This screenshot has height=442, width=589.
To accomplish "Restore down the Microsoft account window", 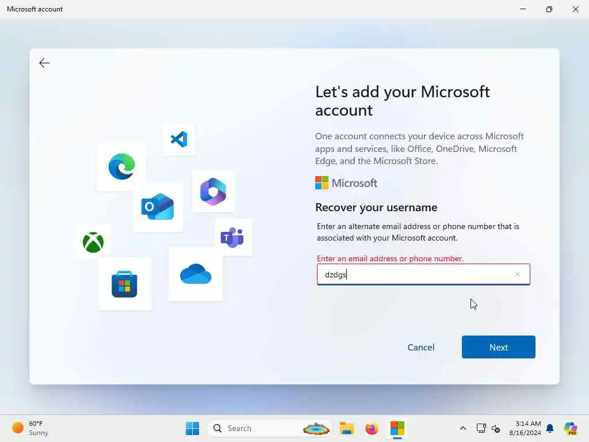I will tap(549, 9).
